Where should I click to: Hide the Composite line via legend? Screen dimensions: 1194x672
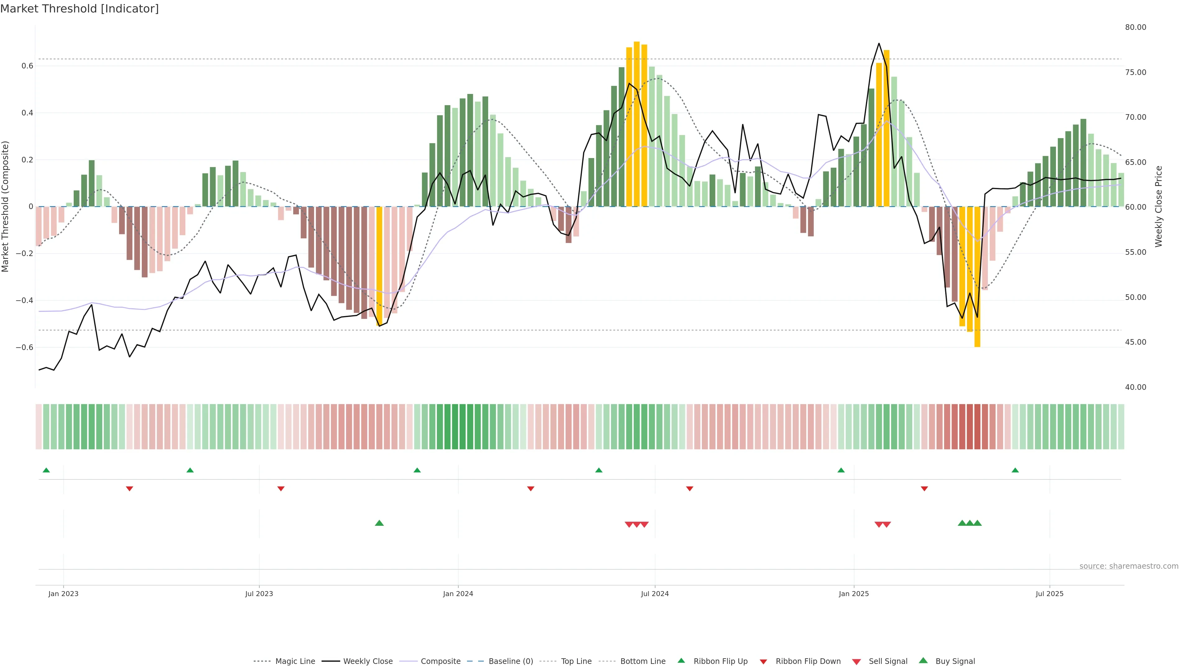point(440,661)
